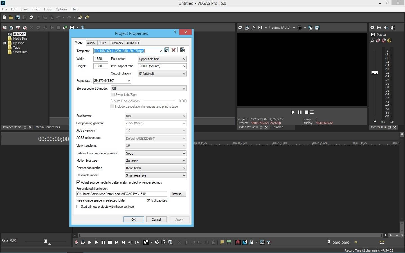Click the Width input field
This screenshot has height=253, width=405.
(101, 59)
